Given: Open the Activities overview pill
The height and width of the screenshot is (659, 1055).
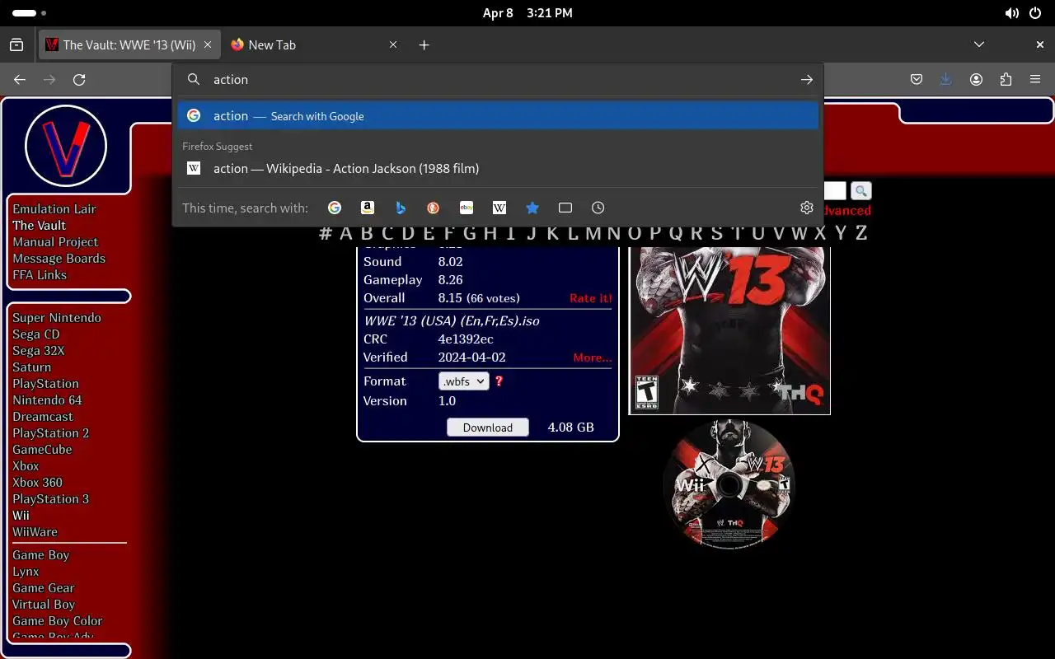Looking at the screenshot, I should coord(30,13).
